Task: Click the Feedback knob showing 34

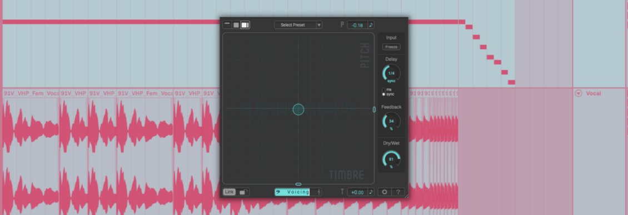Action: click(391, 121)
